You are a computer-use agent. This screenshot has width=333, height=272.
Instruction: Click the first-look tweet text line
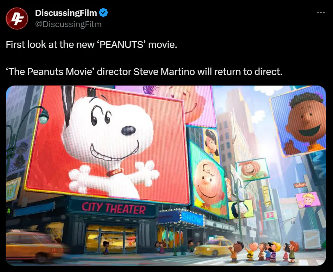pyautogui.click(x=92, y=45)
